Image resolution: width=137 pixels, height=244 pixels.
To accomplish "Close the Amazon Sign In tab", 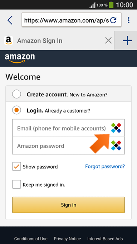I will click(x=108, y=41).
